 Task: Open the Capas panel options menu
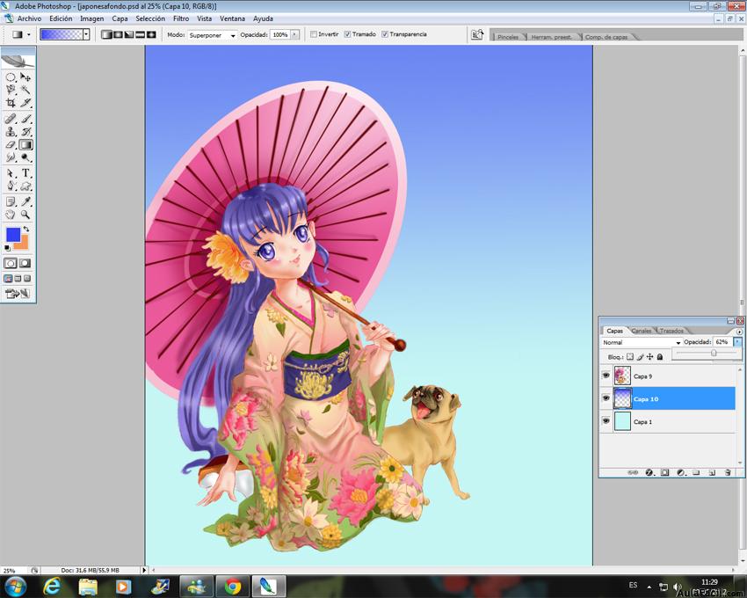tap(739, 332)
